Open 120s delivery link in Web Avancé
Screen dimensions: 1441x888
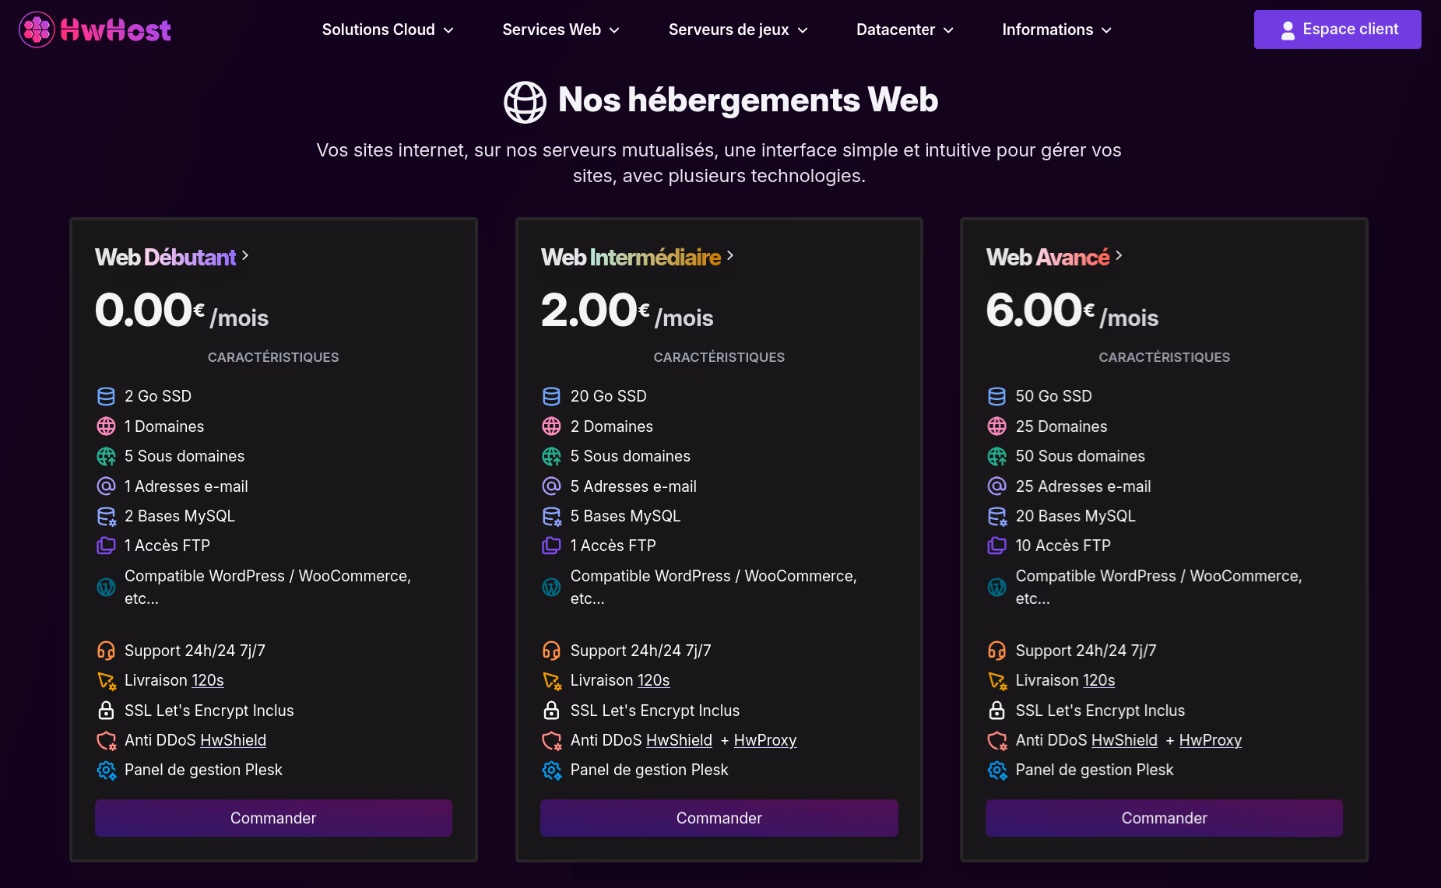[x=1099, y=680]
